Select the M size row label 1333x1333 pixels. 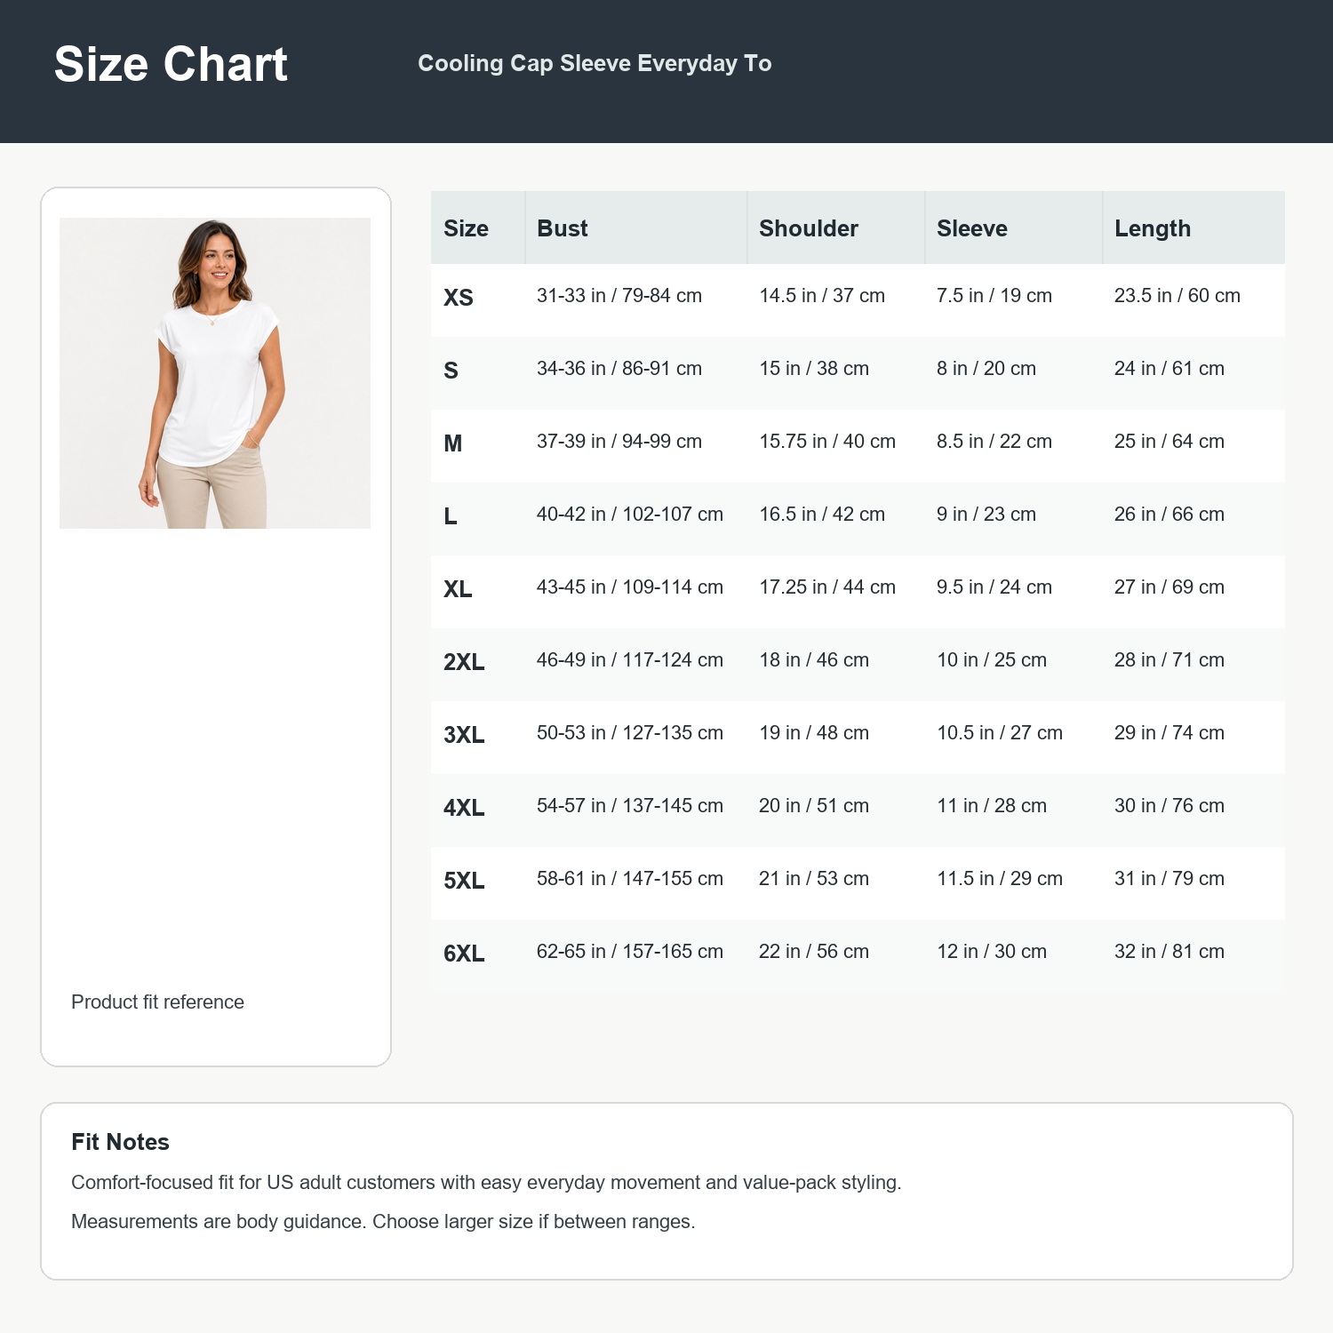pyautogui.click(x=453, y=443)
